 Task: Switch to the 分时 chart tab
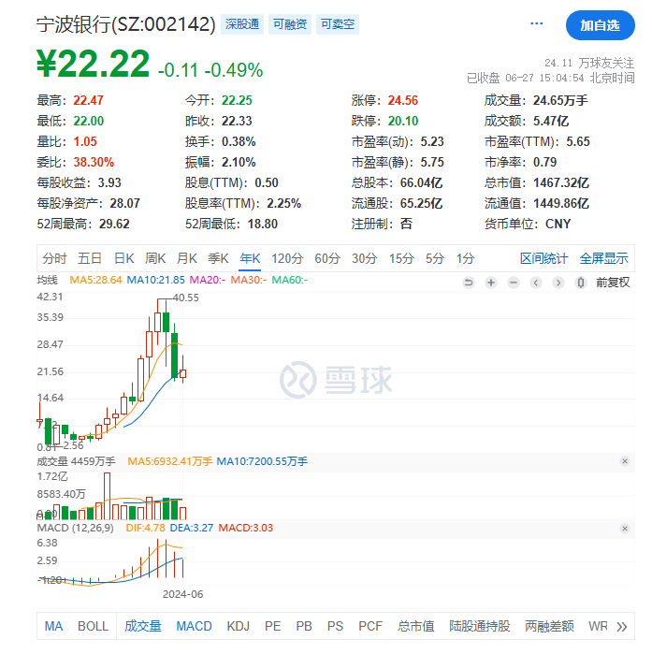pyautogui.click(x=54, y=258)
